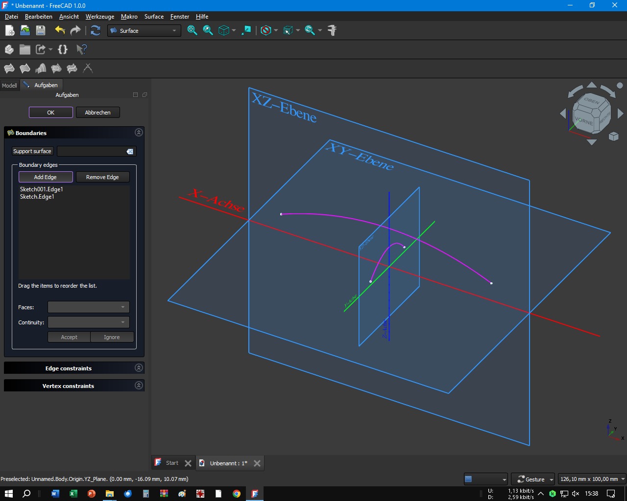Click the align-to-selection view icon
Screen dimensions: 627x501
tap(246, 30)
